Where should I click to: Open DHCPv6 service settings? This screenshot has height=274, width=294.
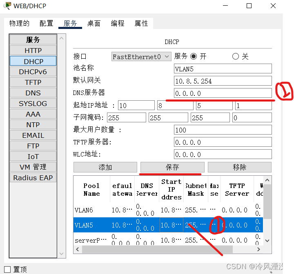[33, 71]
